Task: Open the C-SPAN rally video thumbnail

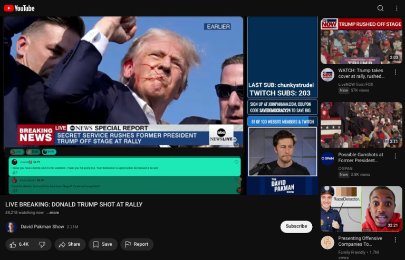Action: click(361, 125)
